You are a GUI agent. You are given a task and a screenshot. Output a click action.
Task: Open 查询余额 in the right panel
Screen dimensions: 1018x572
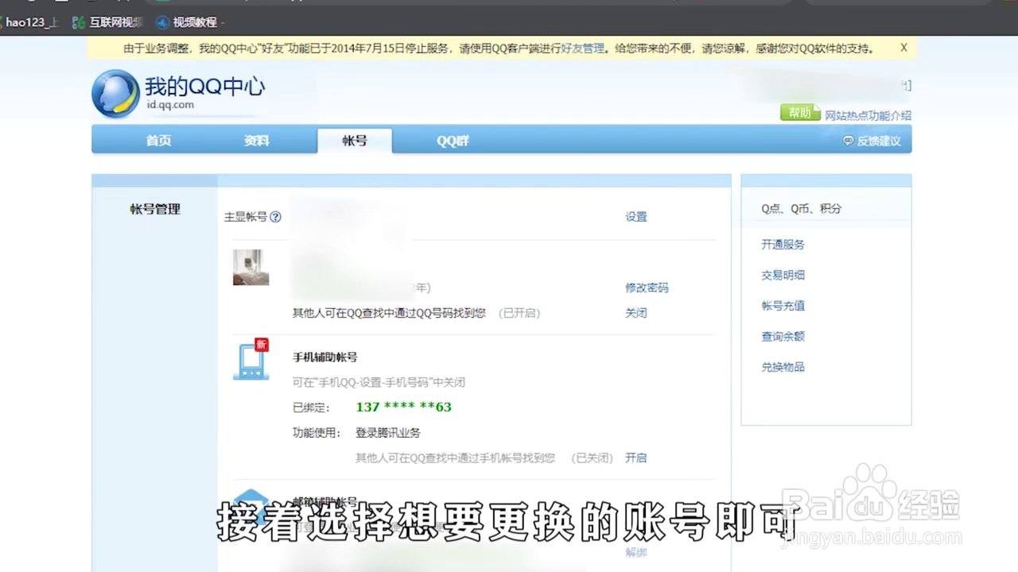click(x=783, y=336)
